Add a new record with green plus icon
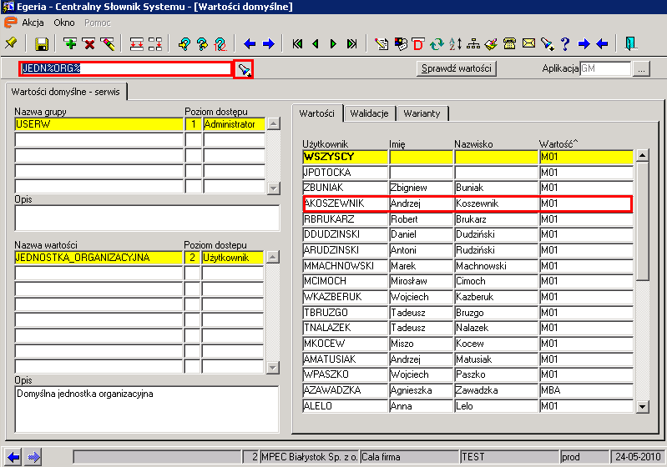 click(70, 43)
